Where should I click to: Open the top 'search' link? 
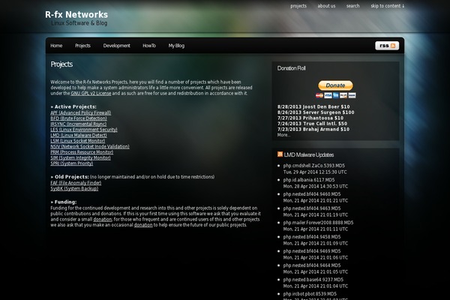(352, 6)
